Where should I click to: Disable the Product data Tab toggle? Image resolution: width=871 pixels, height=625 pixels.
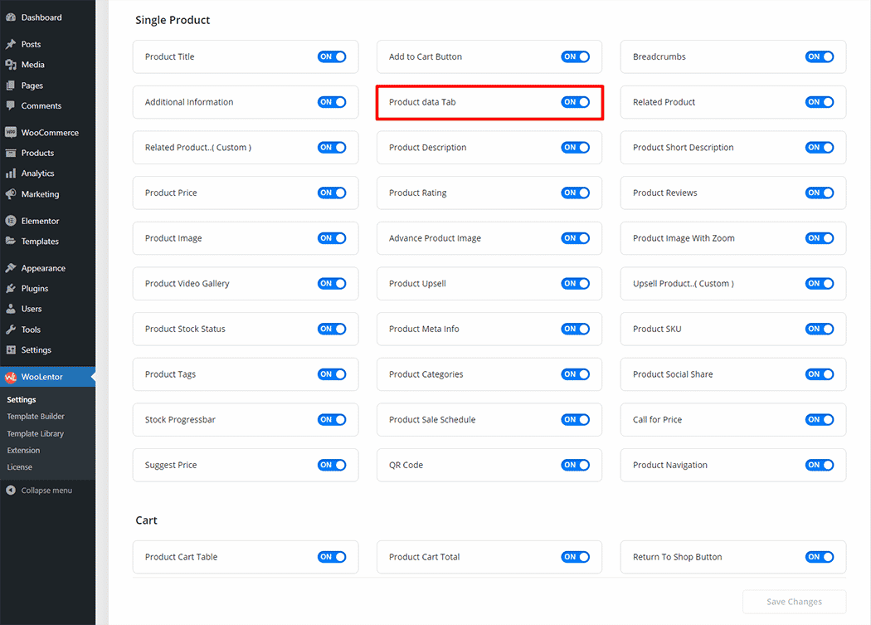coord(575,102)
